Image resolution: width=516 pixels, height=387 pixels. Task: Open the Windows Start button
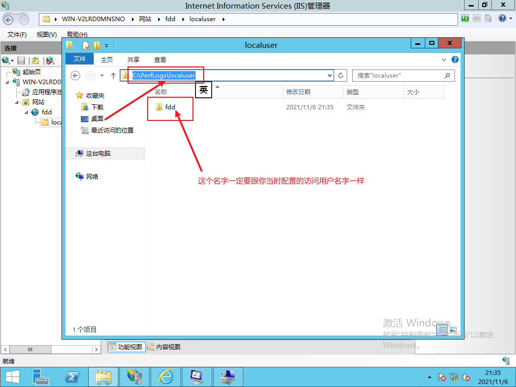12,377
